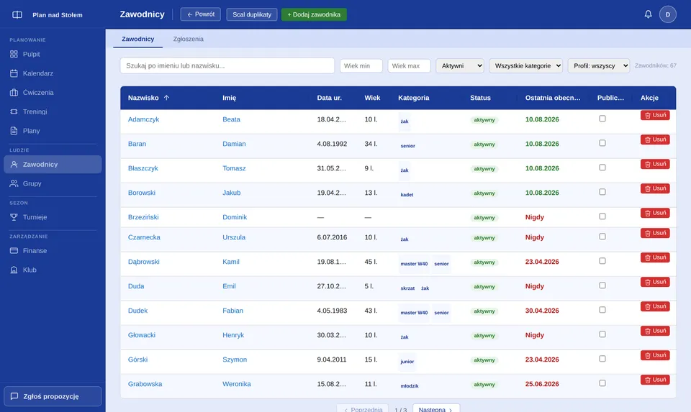Open the Aktywni status dropdown

pyautogui.click(x=460, y=65)
